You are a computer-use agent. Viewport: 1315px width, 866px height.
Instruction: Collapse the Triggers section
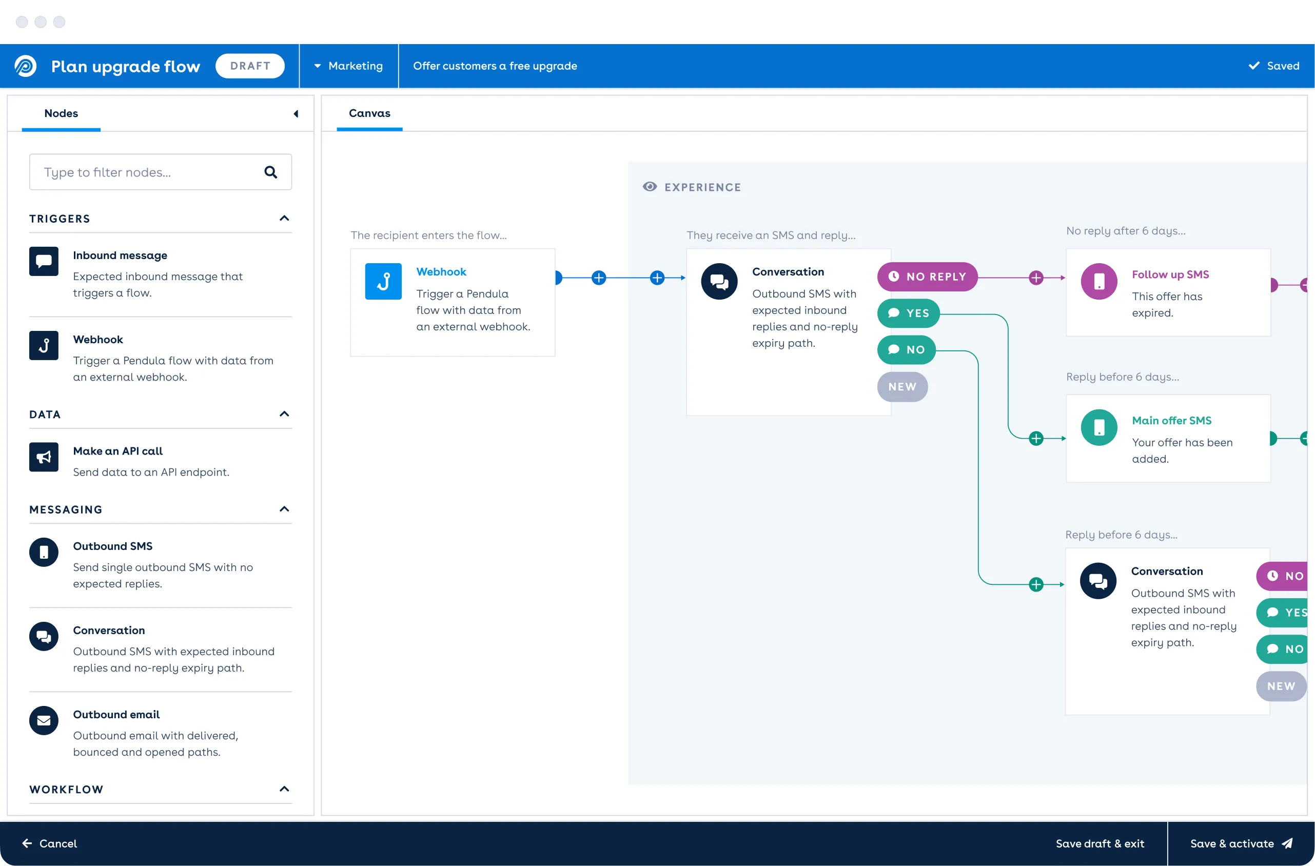(284, 219)
